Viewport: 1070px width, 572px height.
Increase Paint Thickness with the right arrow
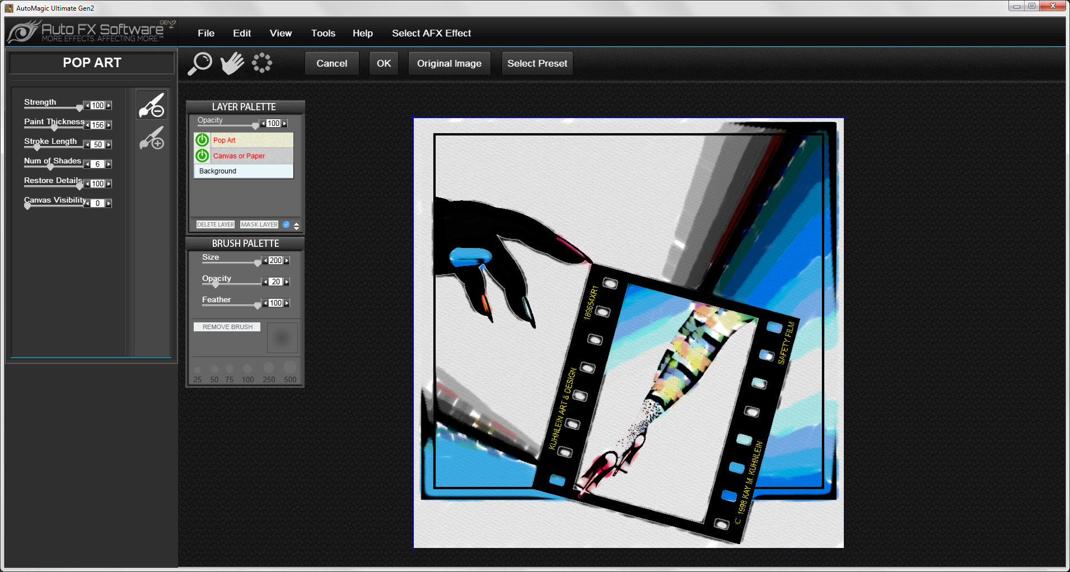(x=109, y=125)
